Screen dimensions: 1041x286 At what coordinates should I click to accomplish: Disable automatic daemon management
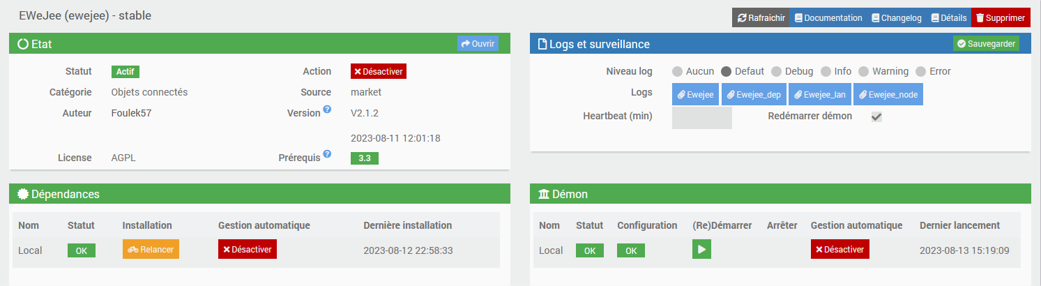[x=839, y=250]
